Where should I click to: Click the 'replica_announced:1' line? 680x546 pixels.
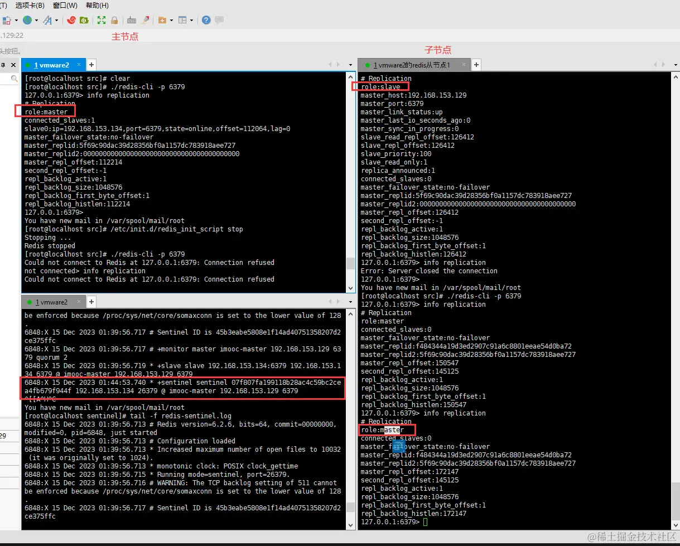(398, 171)
